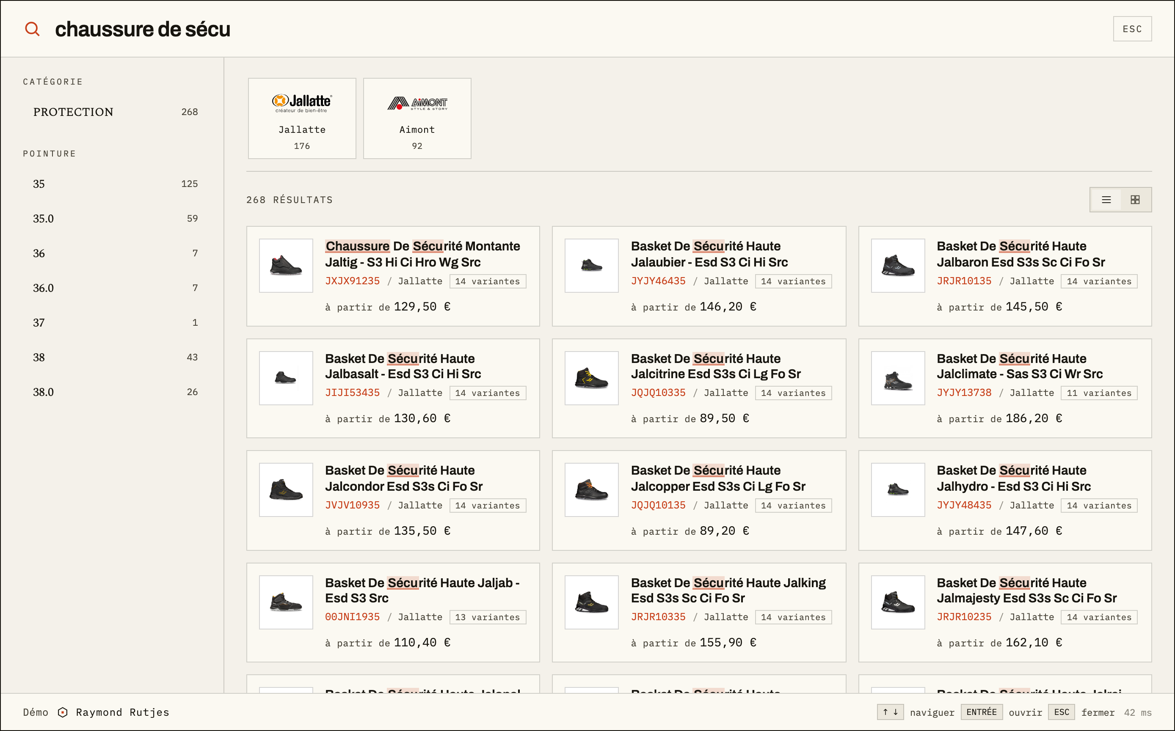Click reference code JXJX91235
This screenshot has width=1175, height=731.
(352, 281)
